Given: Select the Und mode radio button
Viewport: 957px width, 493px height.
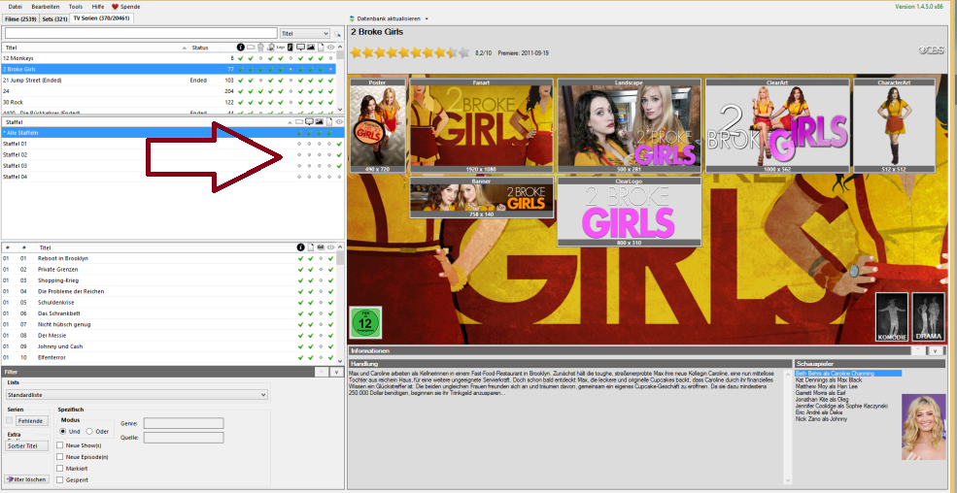Looking at the screenshot, I should click(63, 432).
